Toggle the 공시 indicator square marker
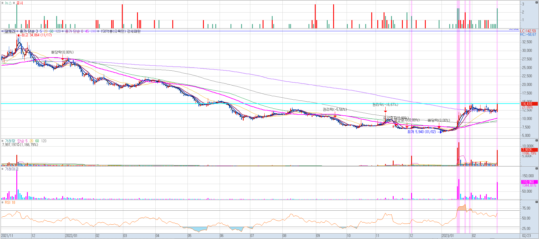539x239 pixels. (x=14, y=3)
